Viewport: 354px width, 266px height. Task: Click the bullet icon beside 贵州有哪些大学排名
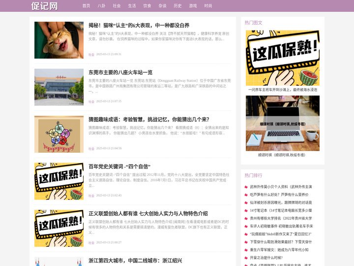tap(246, 219)
